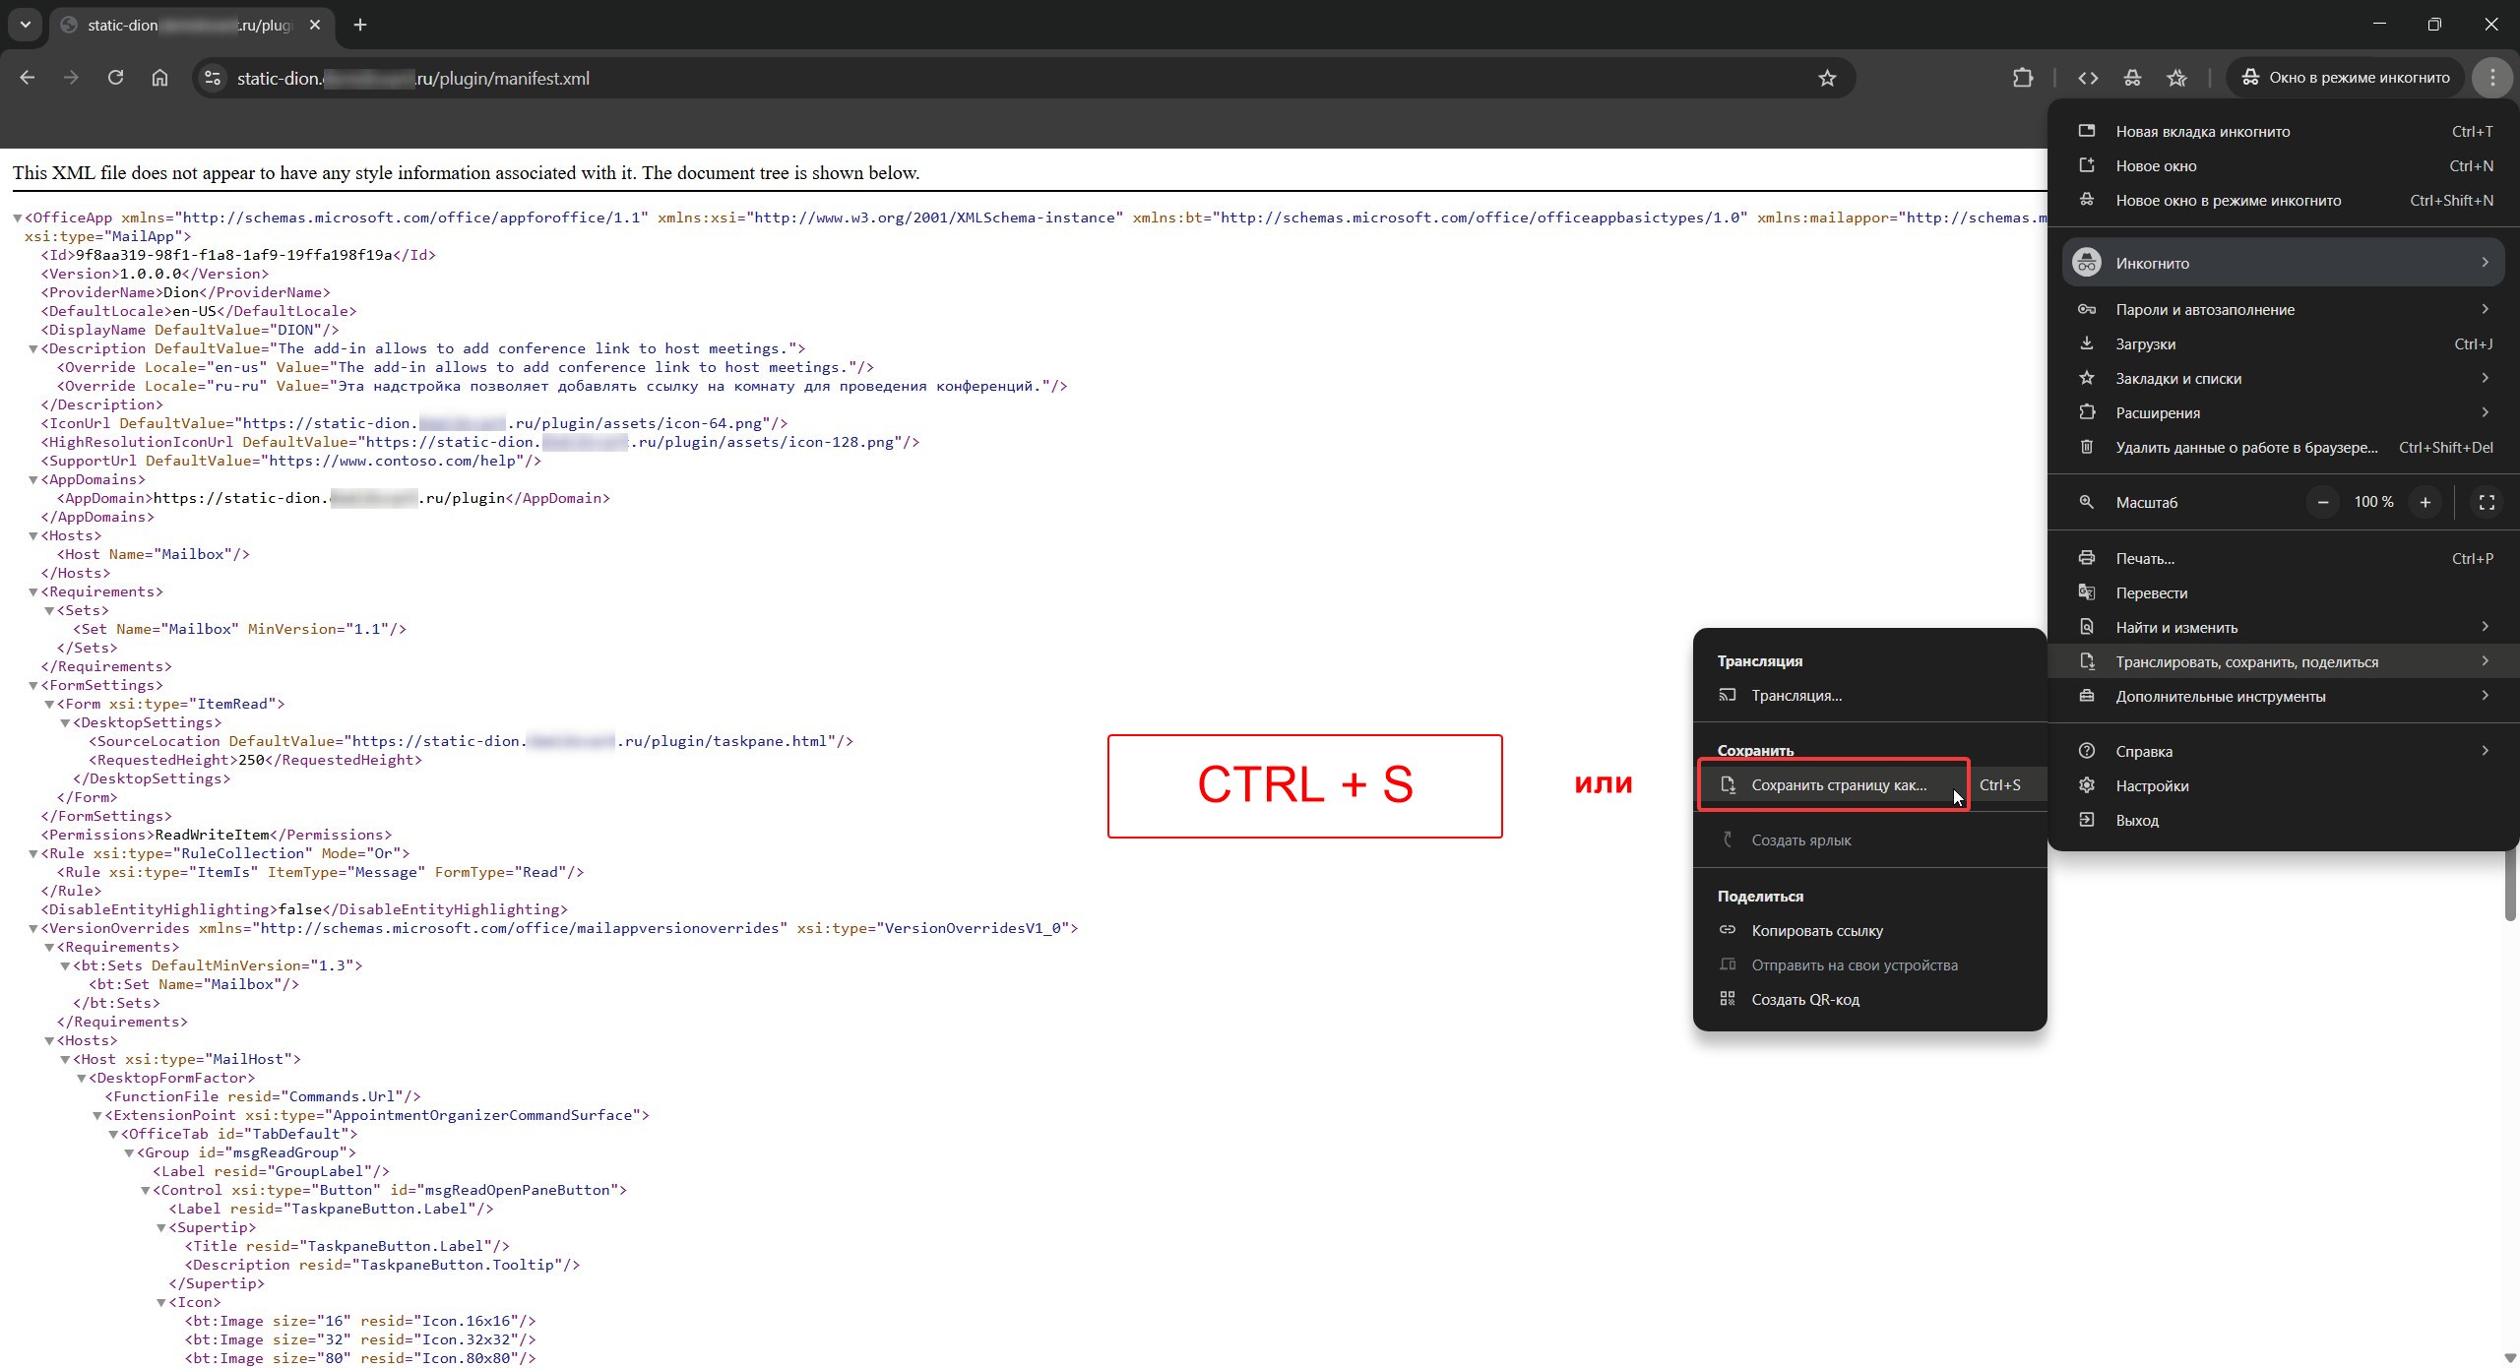
Task: Open the Extensions puzzle icon
Action: tap(2023, 78)
